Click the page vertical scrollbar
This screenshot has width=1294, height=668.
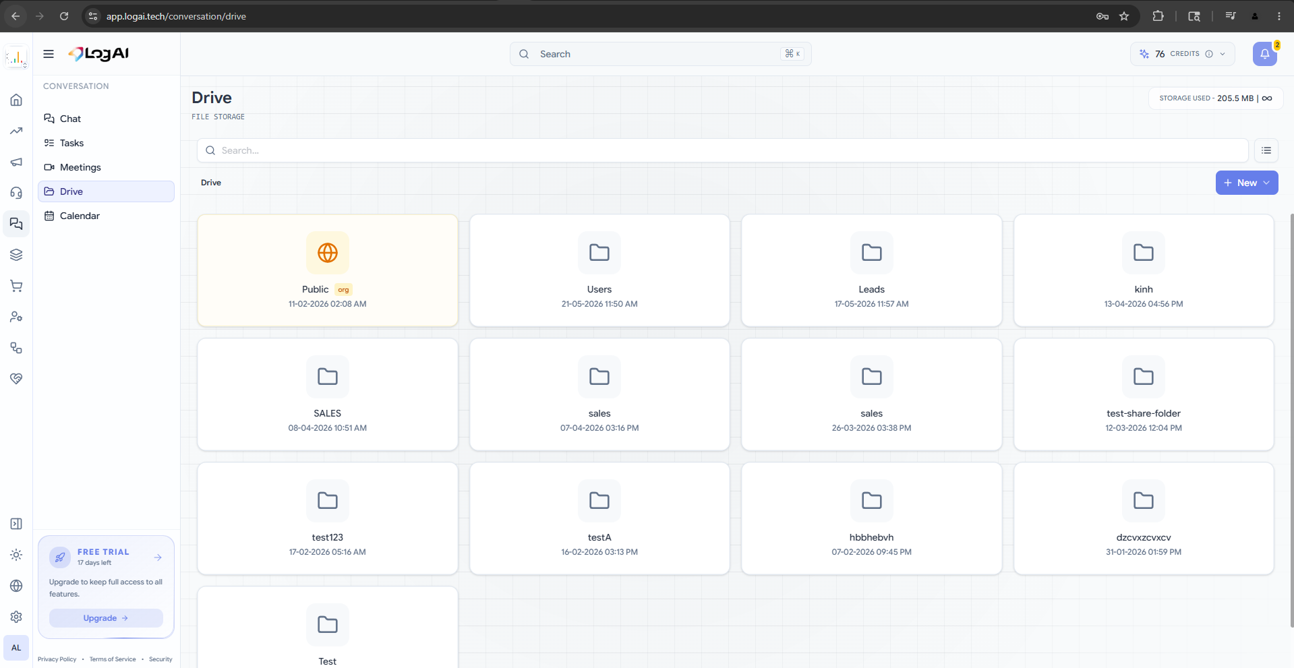pyautogui.click(x=1291, y=419)
